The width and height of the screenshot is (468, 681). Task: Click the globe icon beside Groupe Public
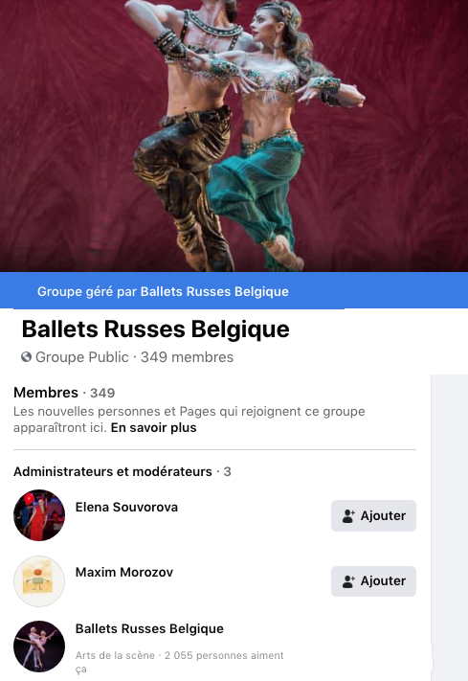pyautogui.click(x=26, y=357)
